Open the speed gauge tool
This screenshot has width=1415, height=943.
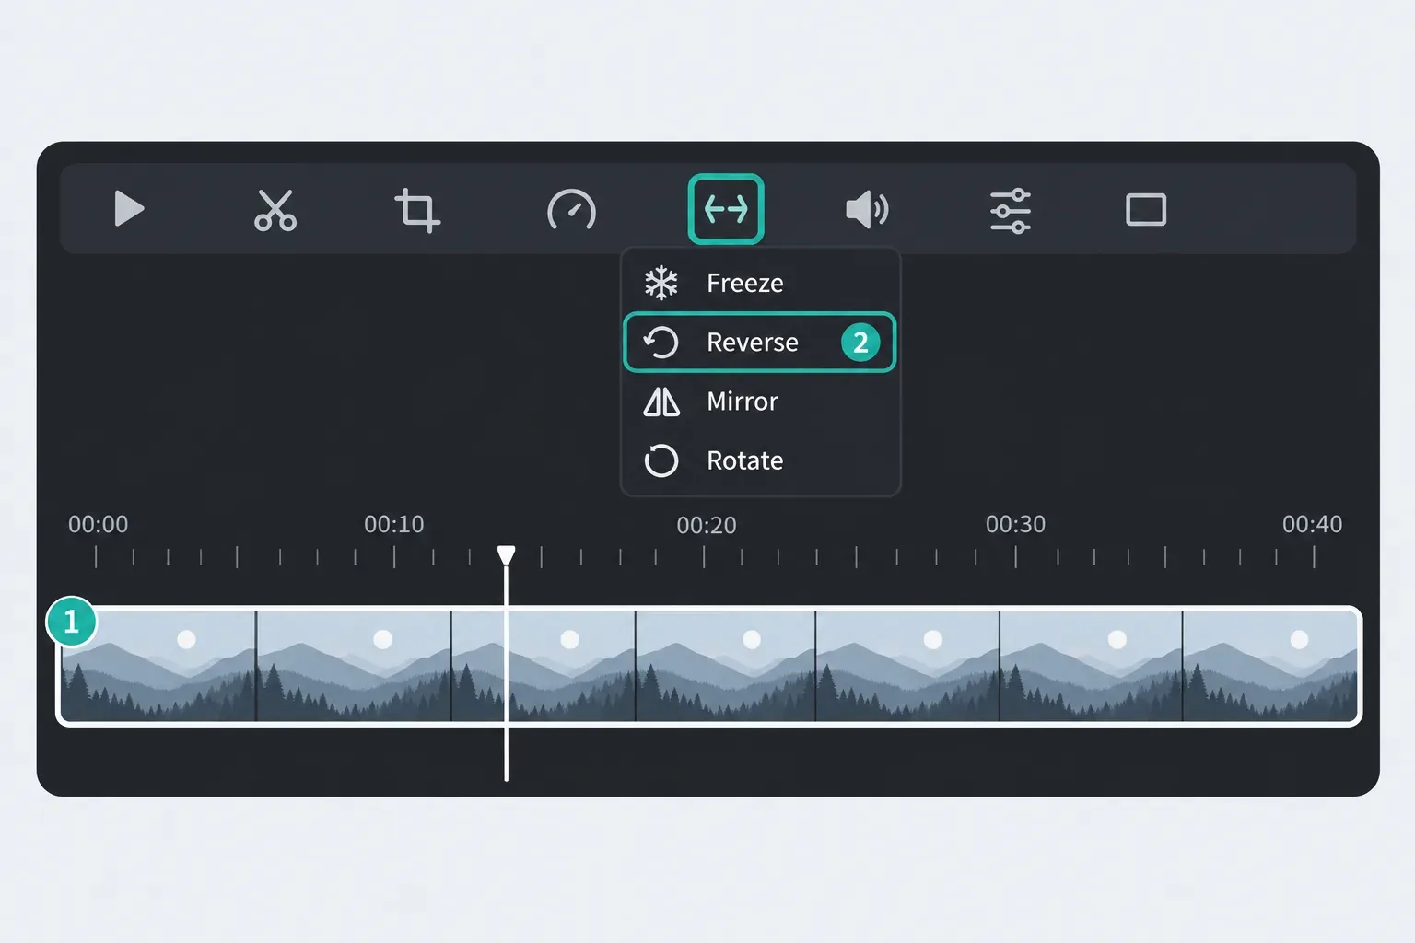point(571,210)
